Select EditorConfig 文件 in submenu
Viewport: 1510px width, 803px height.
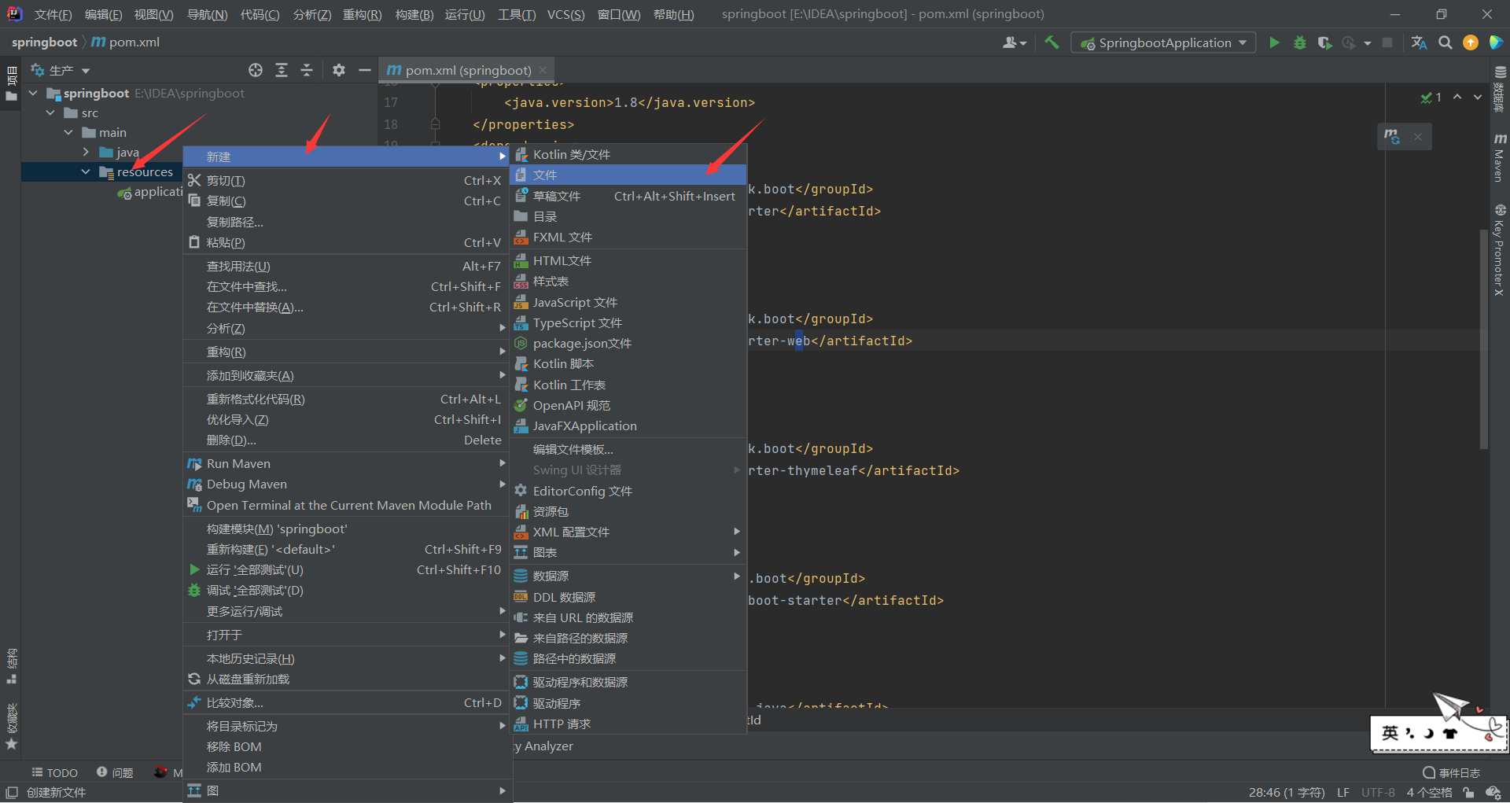coord(628,491)
